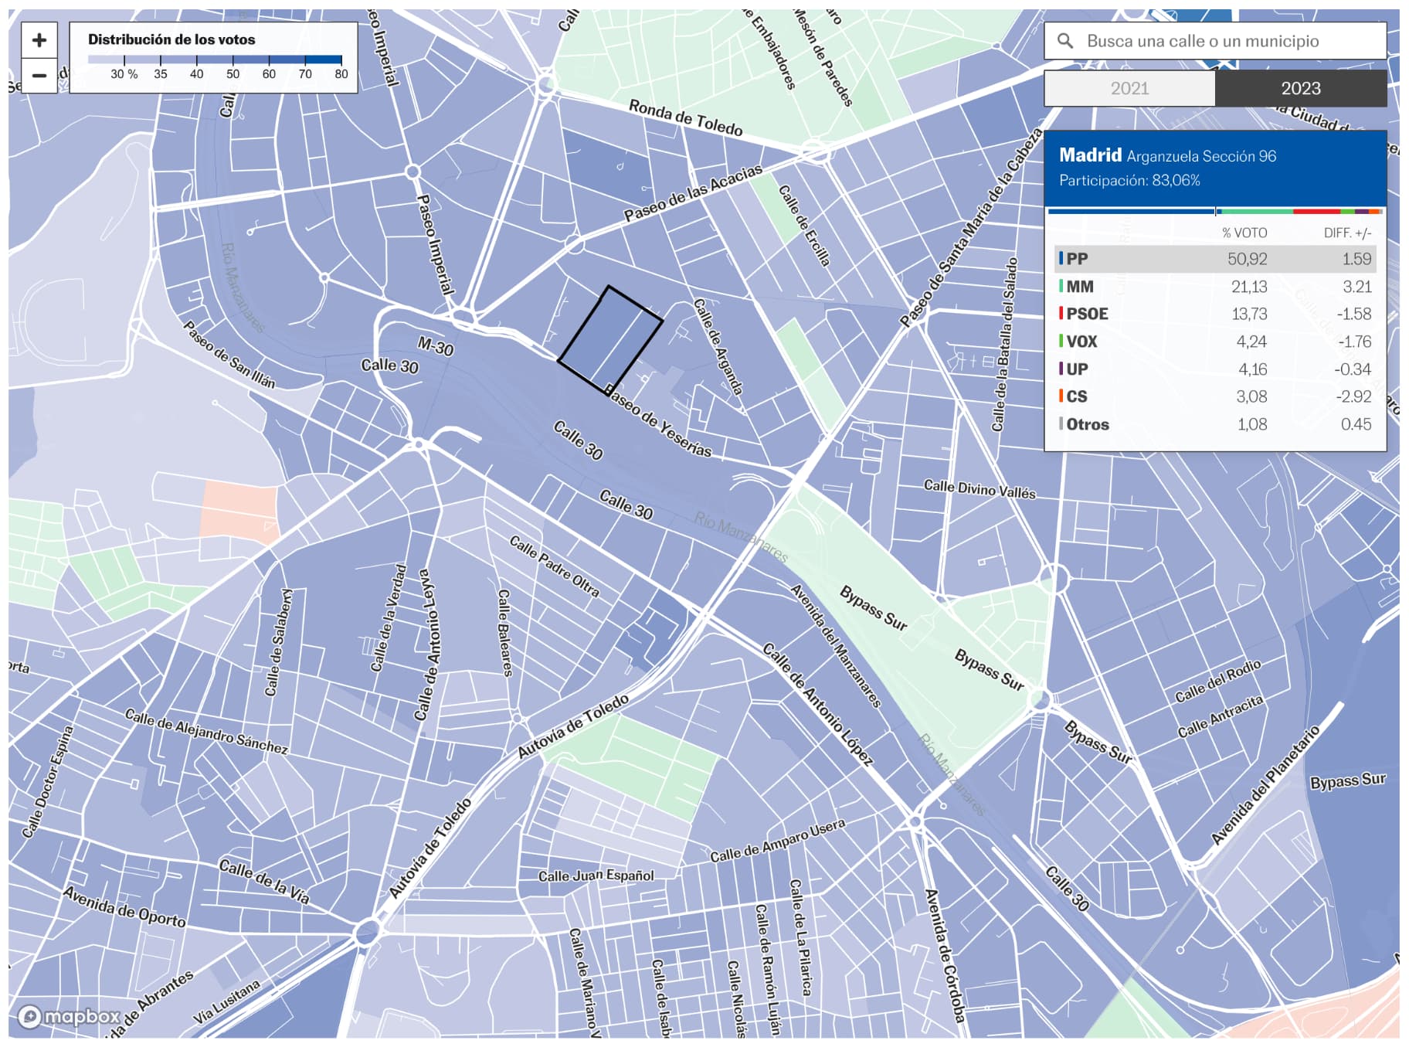Click the Paseo de las Acacias label
The height and width of the screenshot is (1054, 1409).
point(693,193)
